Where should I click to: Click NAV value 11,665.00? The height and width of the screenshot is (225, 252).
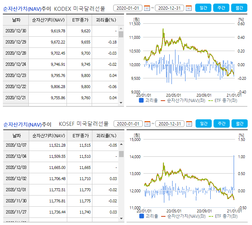click(58, 167)
